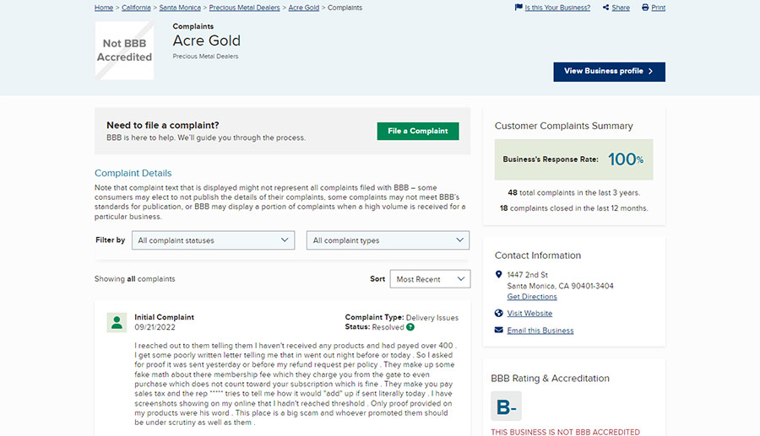Click the B- rating badge

point(506,406)
